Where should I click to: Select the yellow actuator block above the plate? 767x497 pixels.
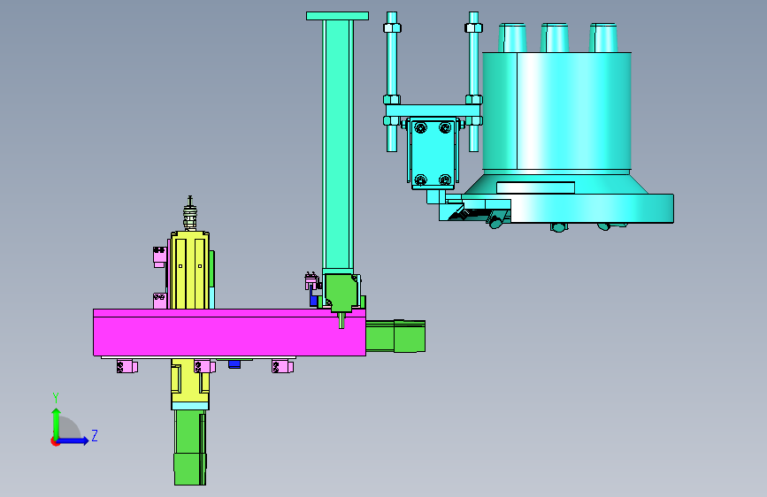point(190,270)
